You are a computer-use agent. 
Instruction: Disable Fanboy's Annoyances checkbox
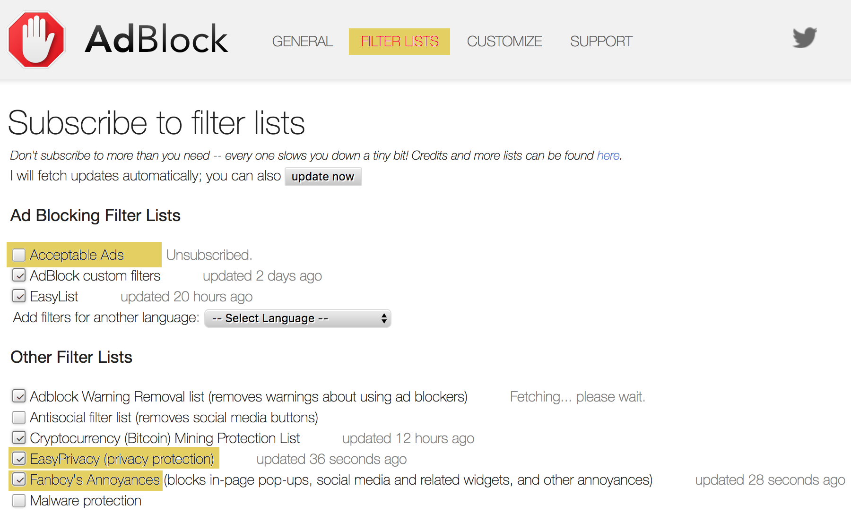(x=19, y=480)
